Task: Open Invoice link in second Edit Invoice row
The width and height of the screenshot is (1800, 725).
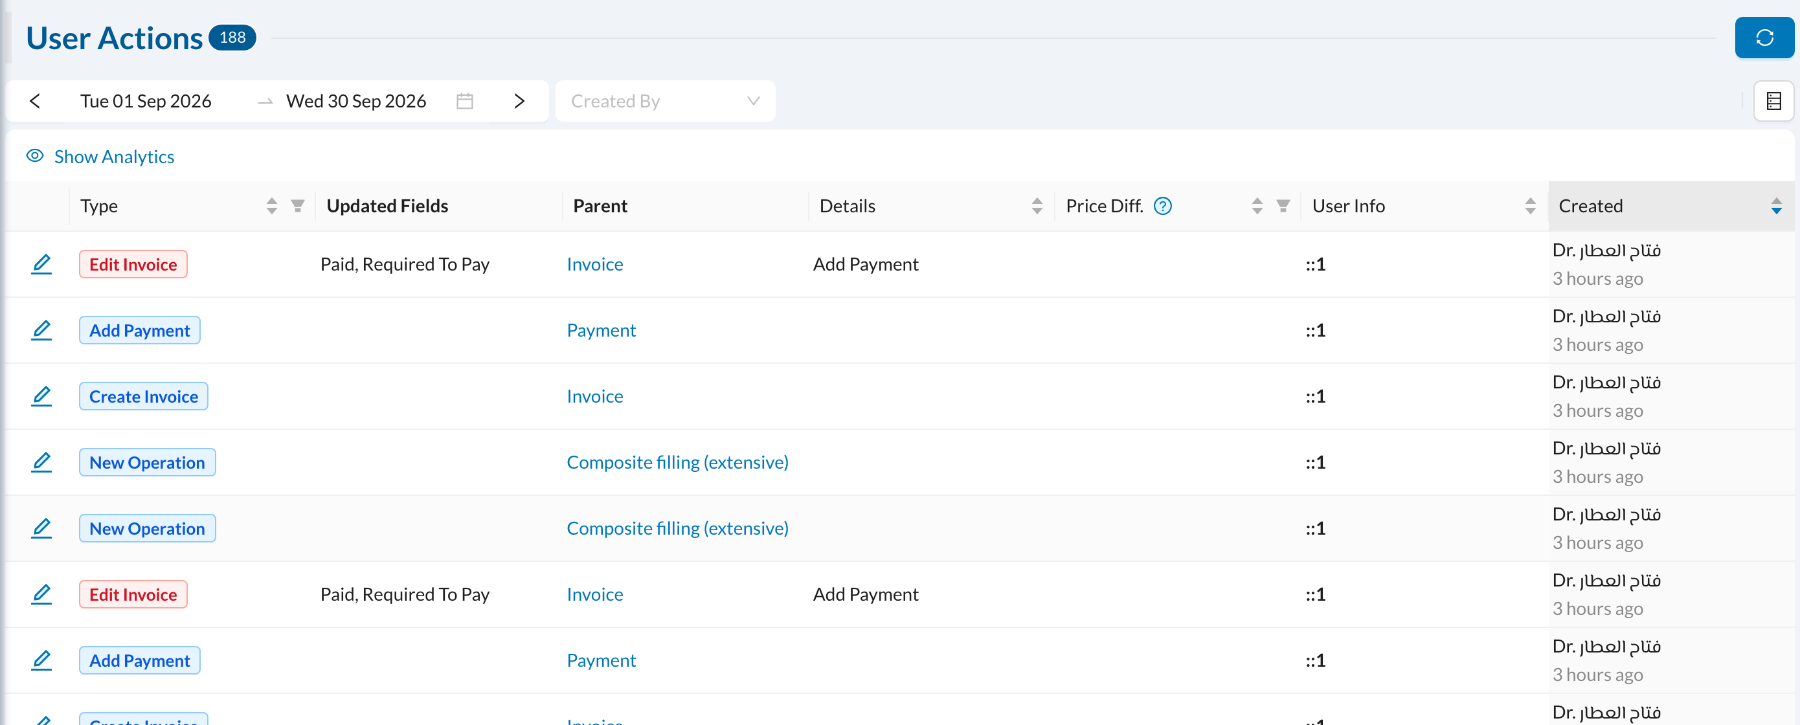Action: coord(594,594)
